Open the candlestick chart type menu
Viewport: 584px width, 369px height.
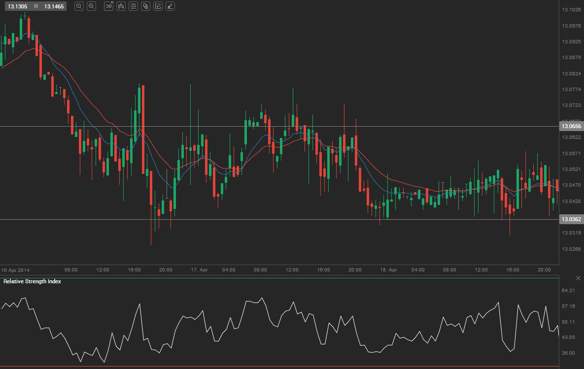[121, 6]
